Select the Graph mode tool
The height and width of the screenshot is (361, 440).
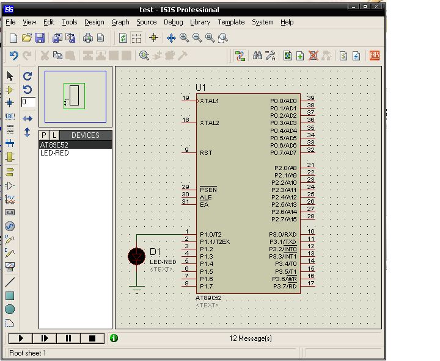10,199
